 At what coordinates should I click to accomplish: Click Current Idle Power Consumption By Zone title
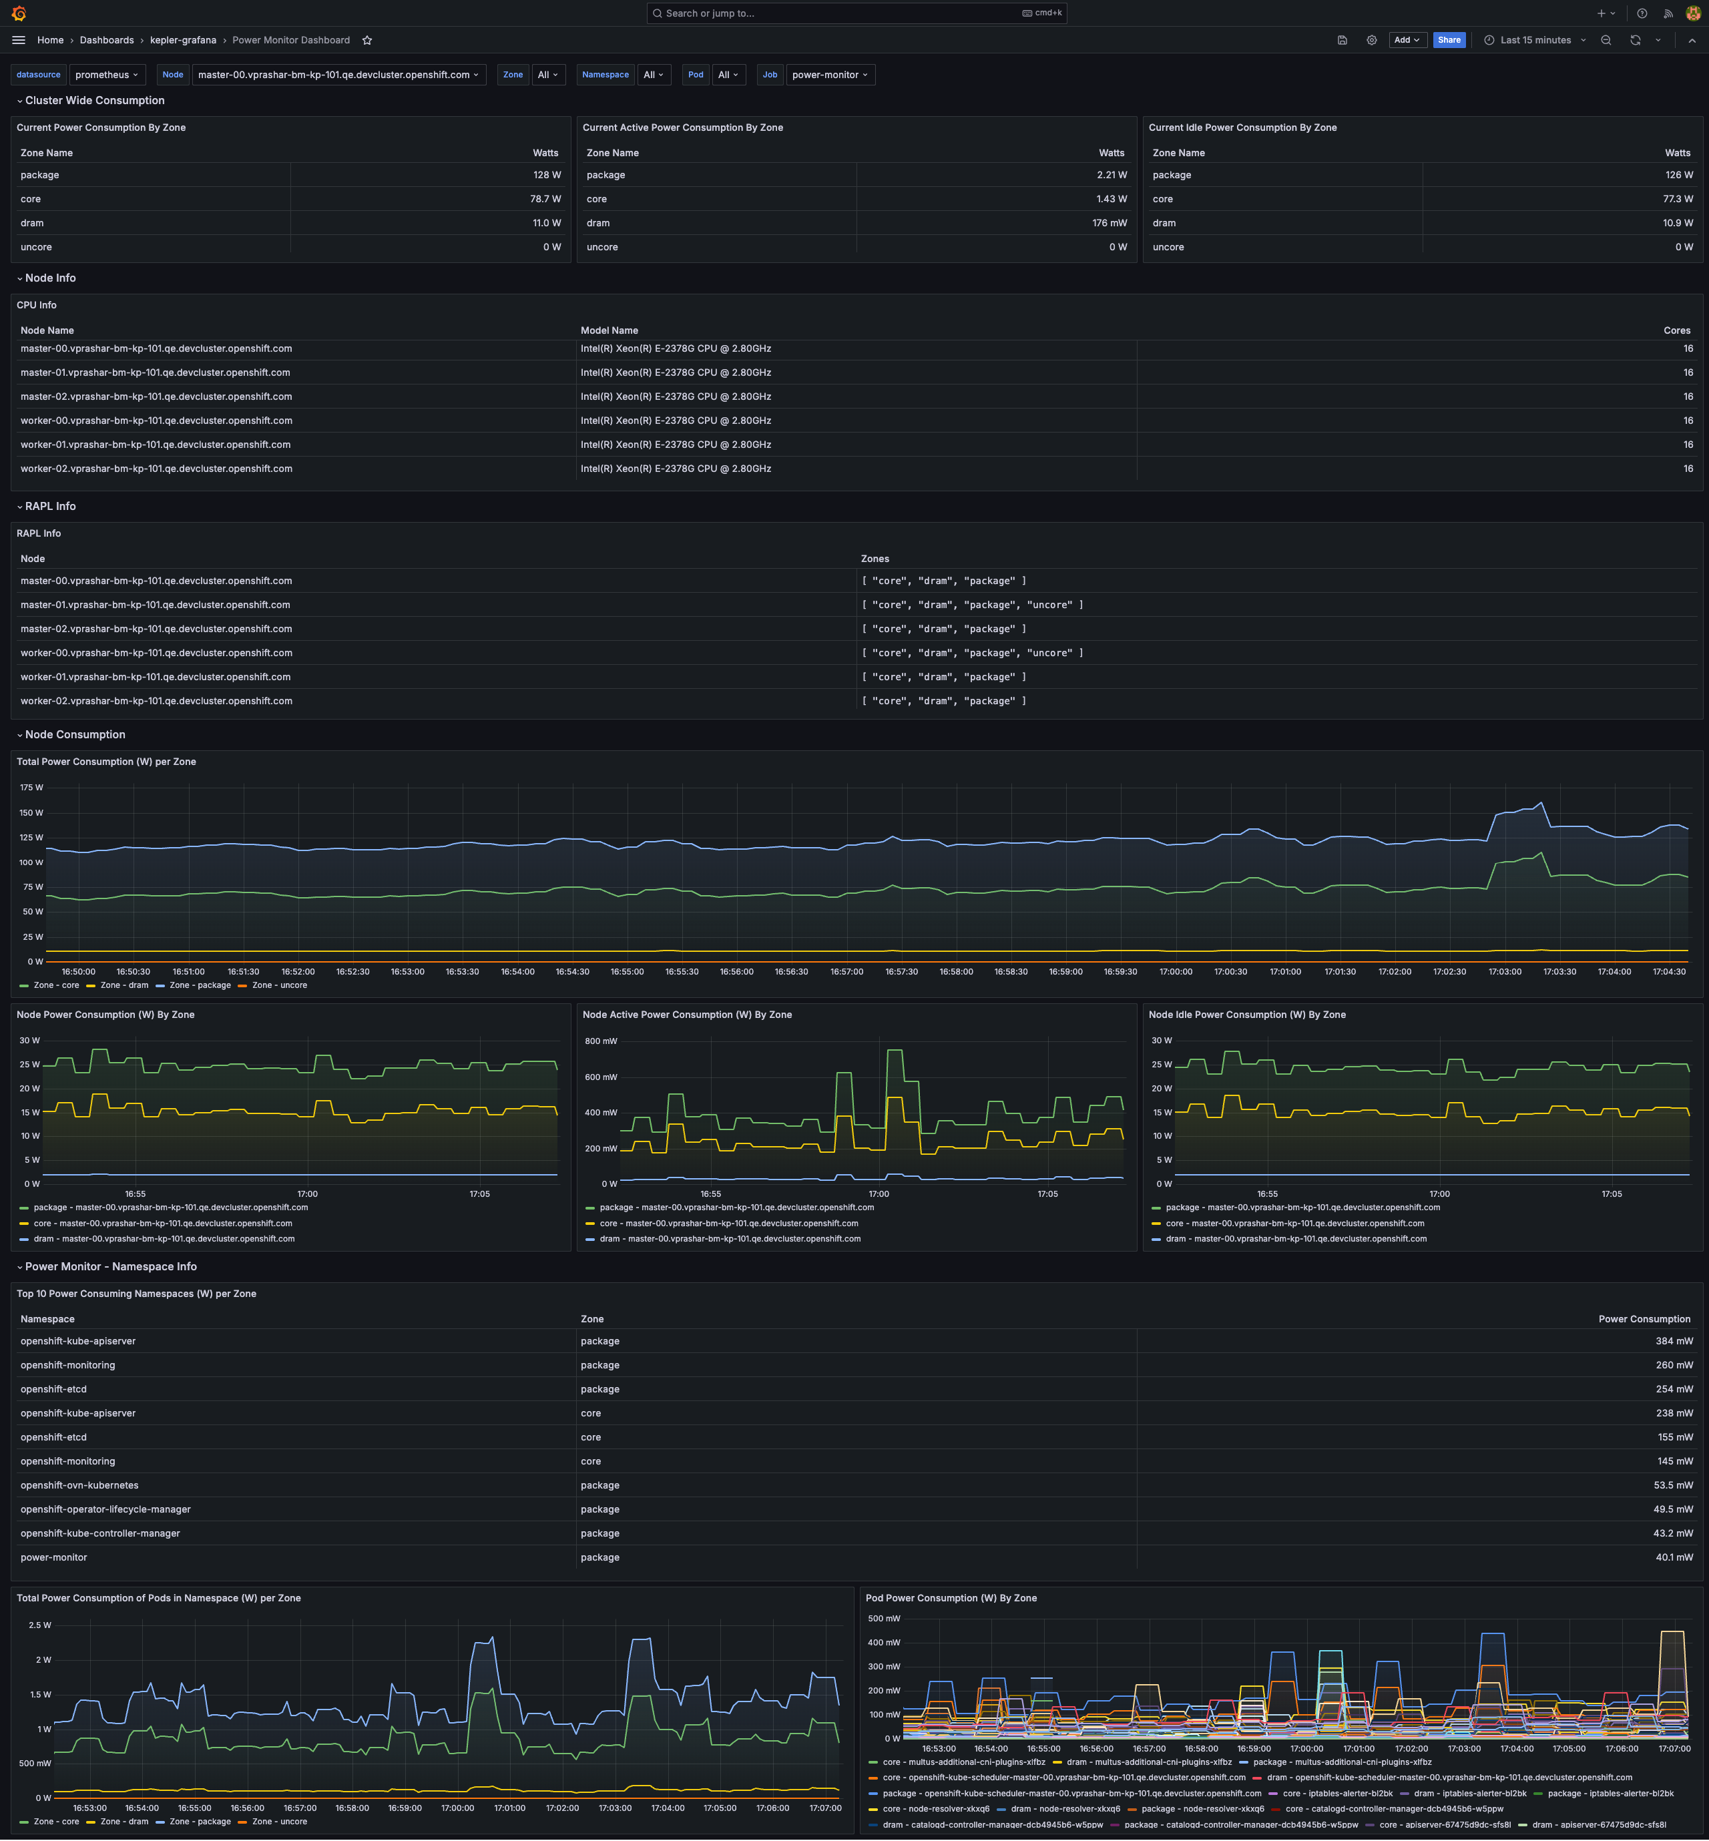pos(1242,127)
